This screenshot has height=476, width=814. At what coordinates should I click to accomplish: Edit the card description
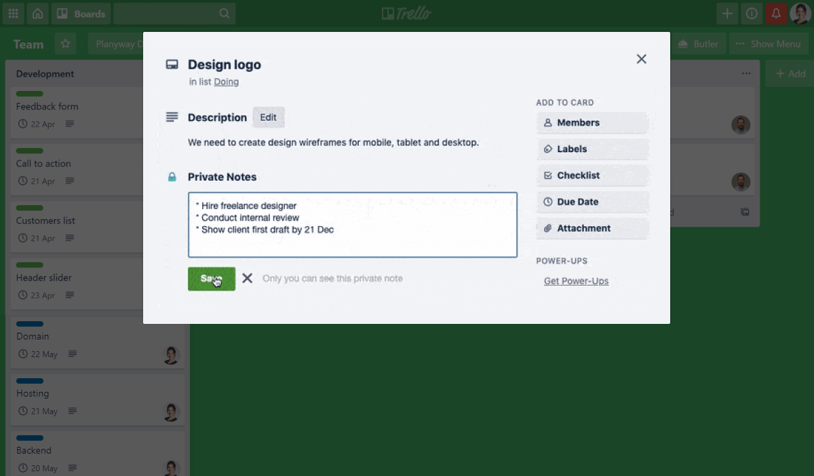coord(269,117)
